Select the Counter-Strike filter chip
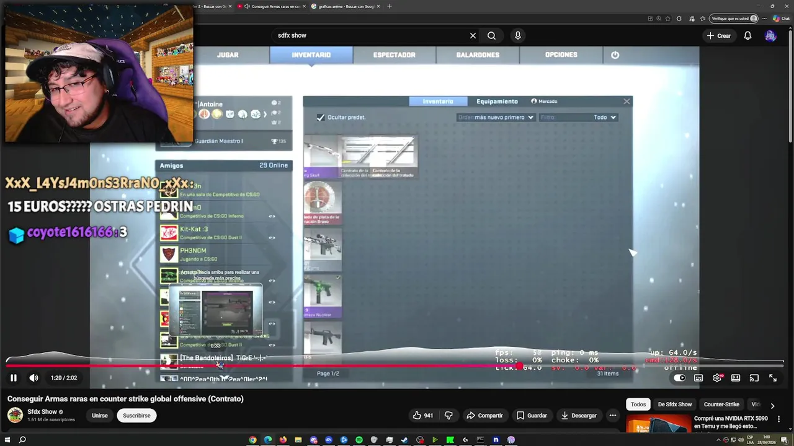The image size is (794, 446). tap(721, 404)
